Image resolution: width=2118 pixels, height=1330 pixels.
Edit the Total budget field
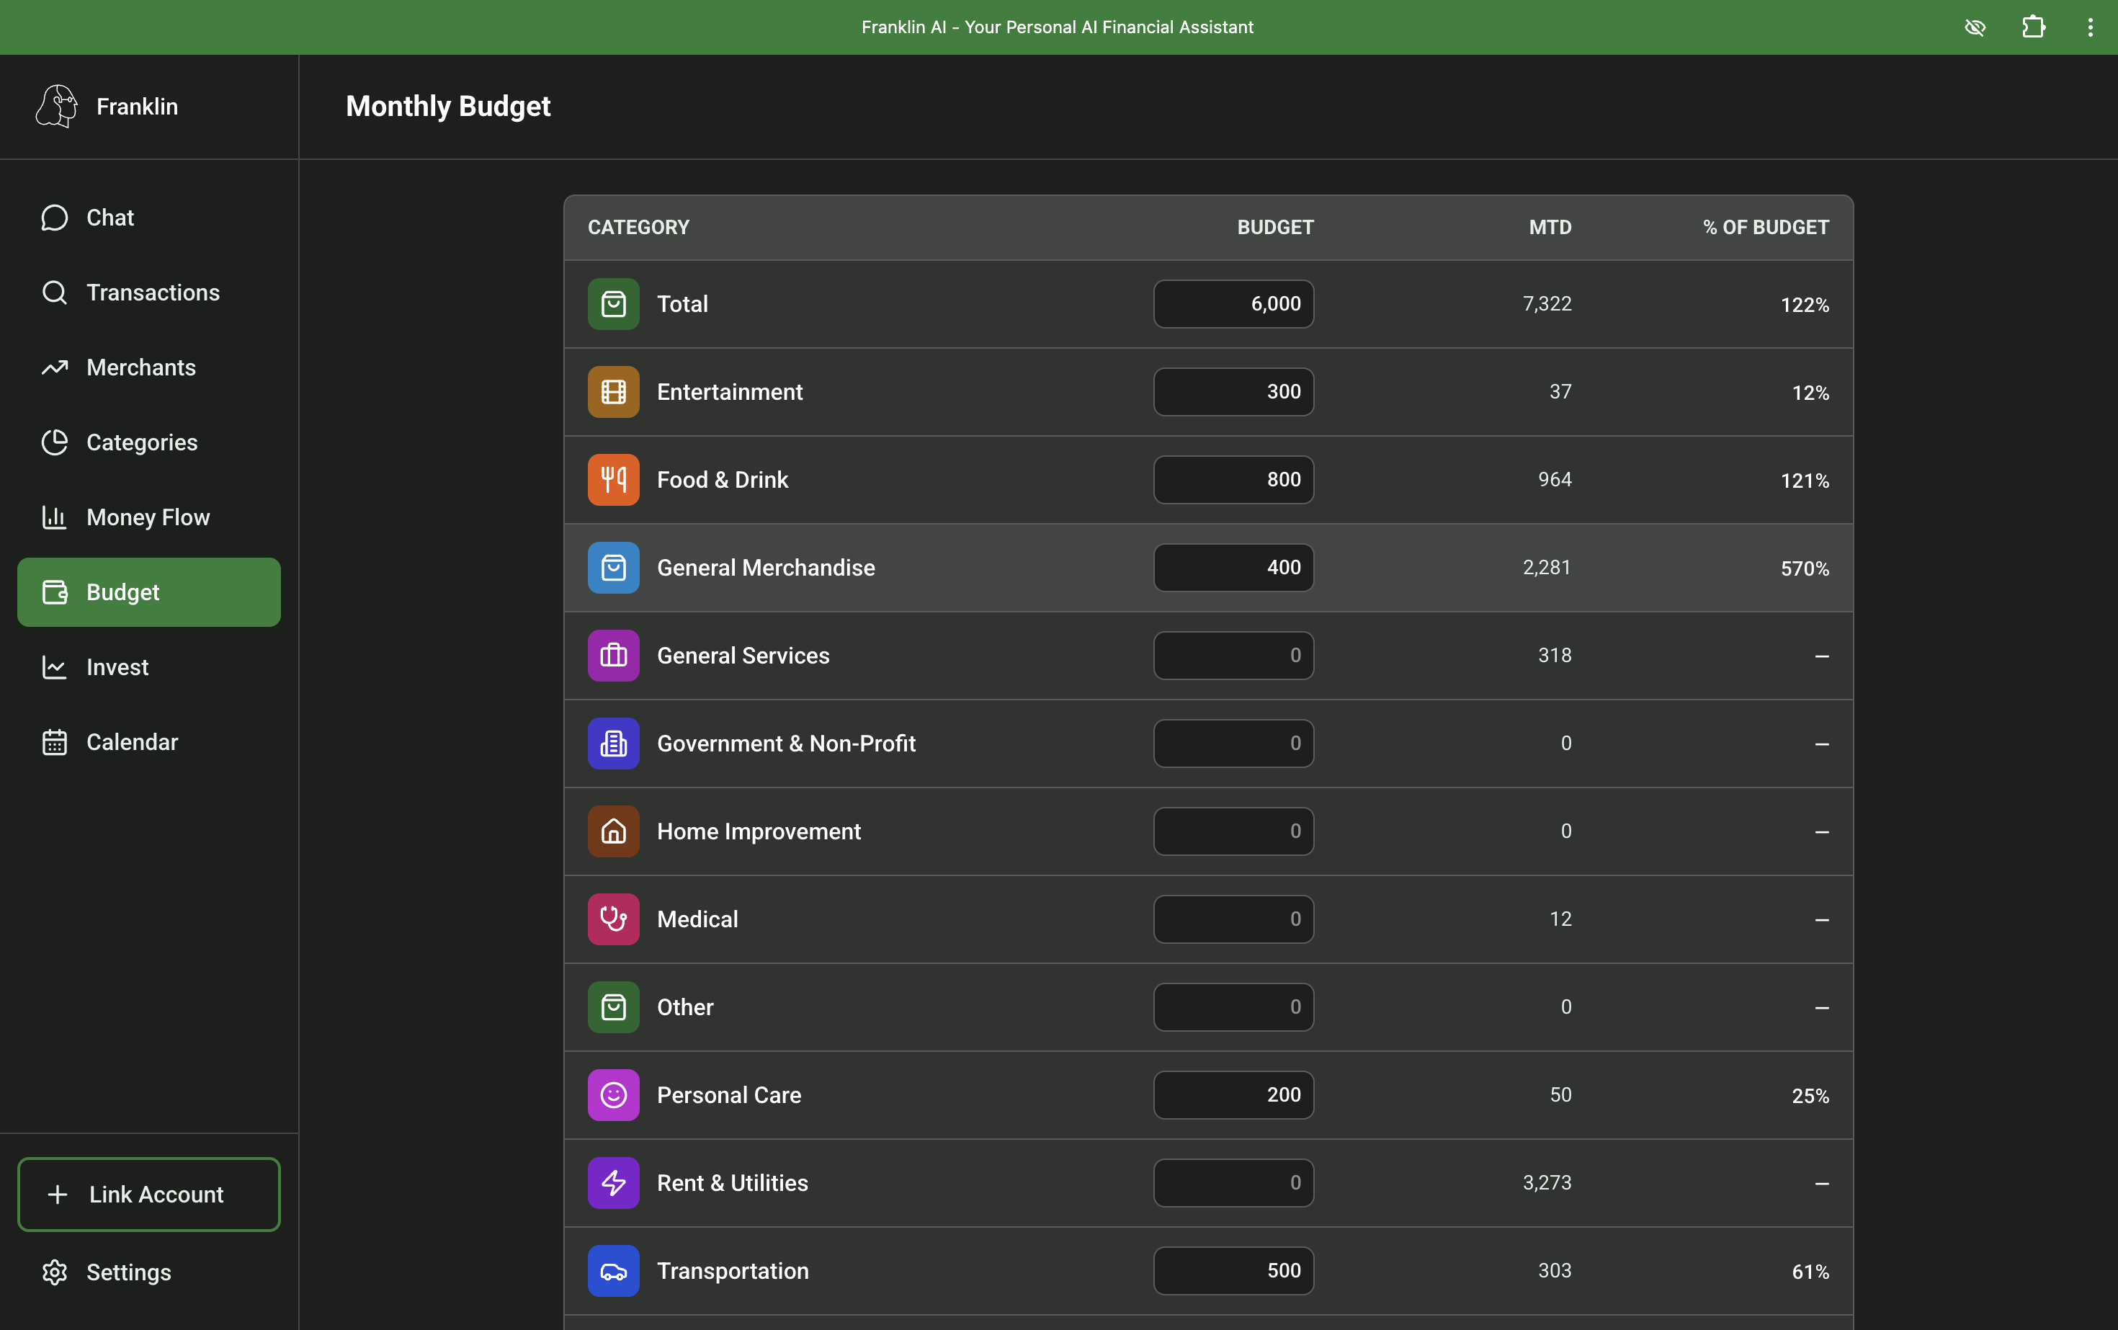pyautogui.click(x=1233, y=303)
